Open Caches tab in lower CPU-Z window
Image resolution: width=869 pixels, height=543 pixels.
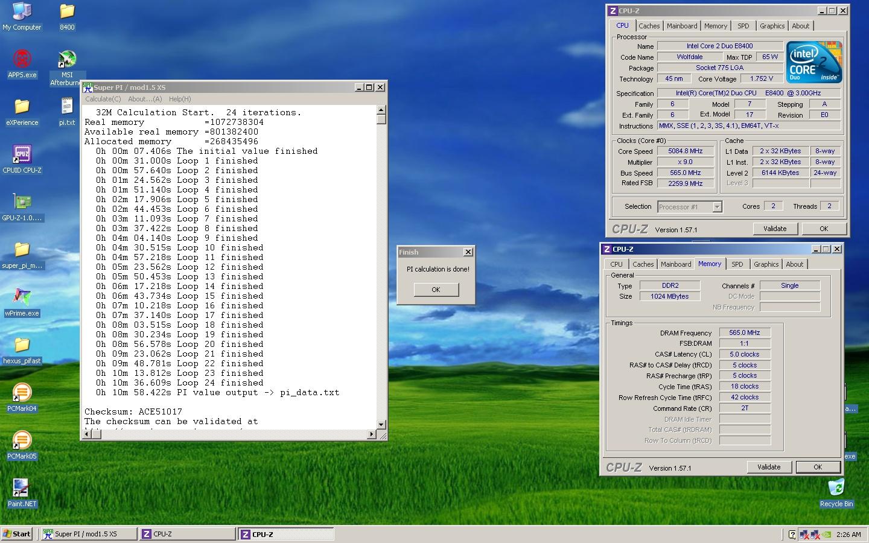643,264
